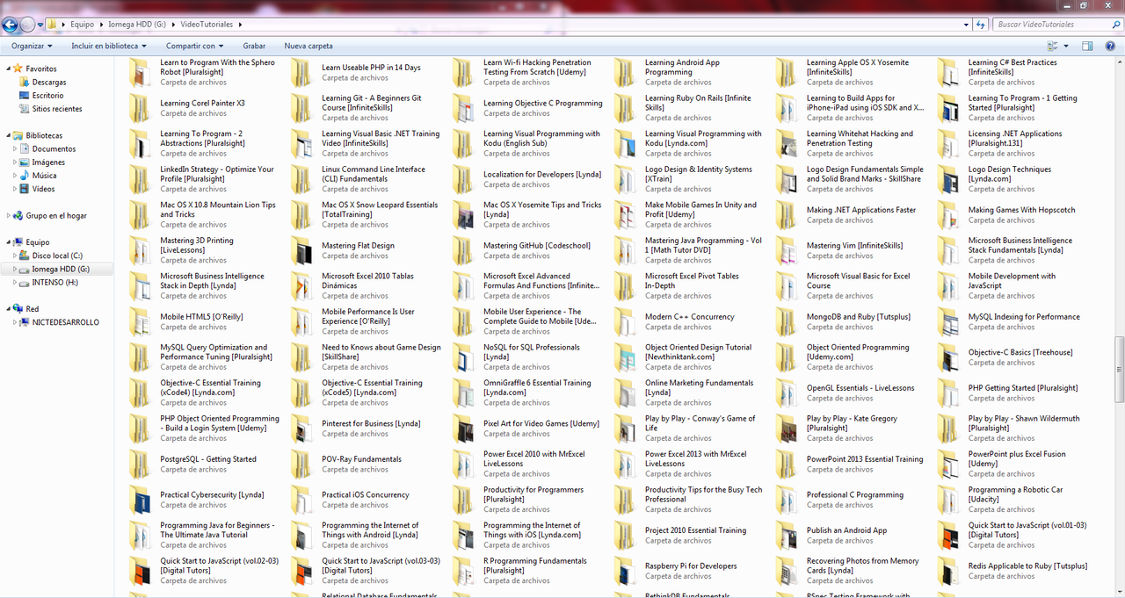Select the INTENSO (H:) drive icon
This screenshot has height=598, width=1125.
tap(25, 283)
